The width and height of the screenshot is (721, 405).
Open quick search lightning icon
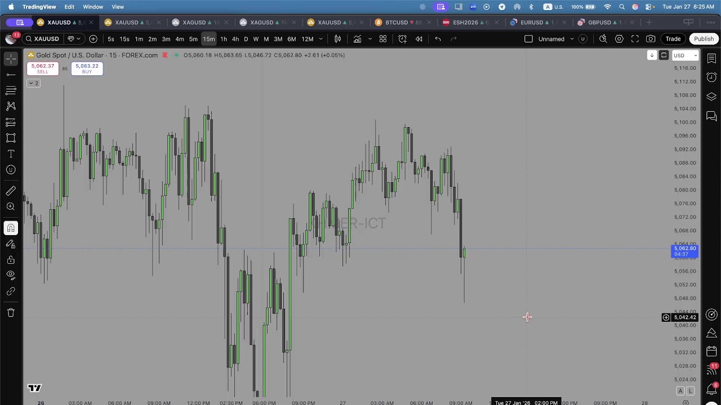(603, 39)
